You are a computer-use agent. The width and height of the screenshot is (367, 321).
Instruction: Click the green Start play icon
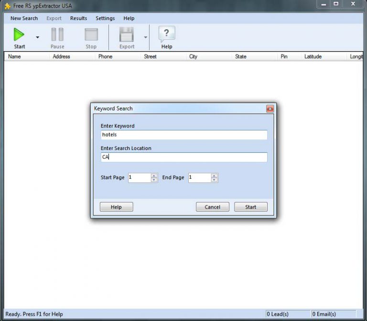(x=19, y=35)
